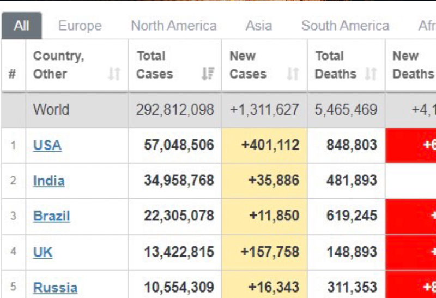
Task: Switch to South America tab
Action: [x=346, y=26]
